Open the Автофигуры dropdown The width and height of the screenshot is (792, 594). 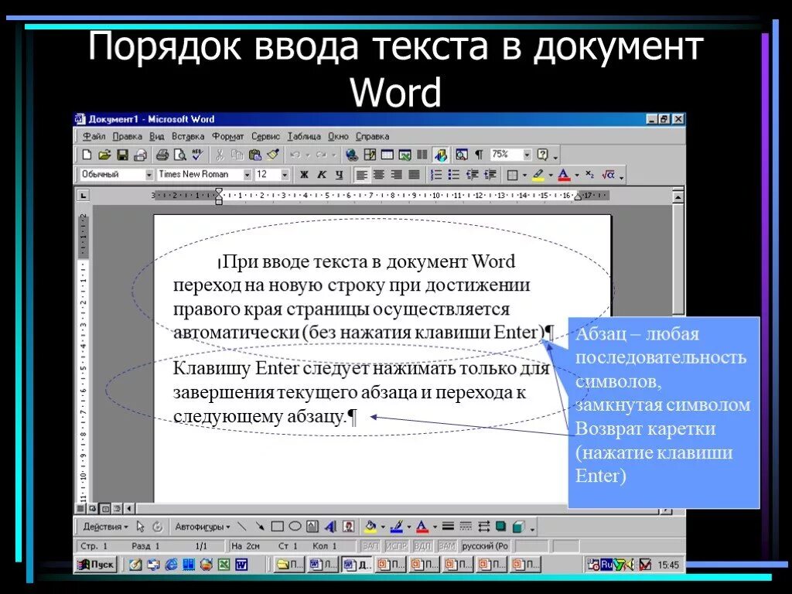coord(202,527)
